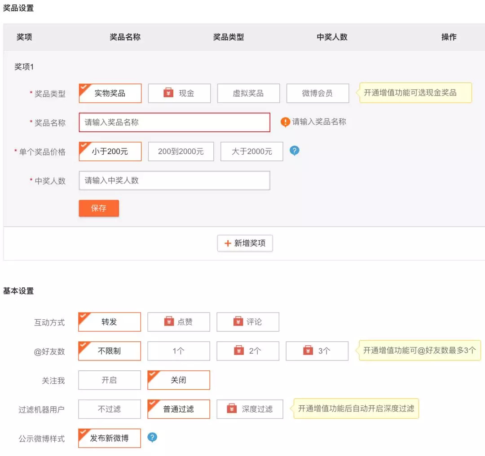Click the 单个奖品价格 label
This screenshot has height=456, width=485.
(42, 152)
